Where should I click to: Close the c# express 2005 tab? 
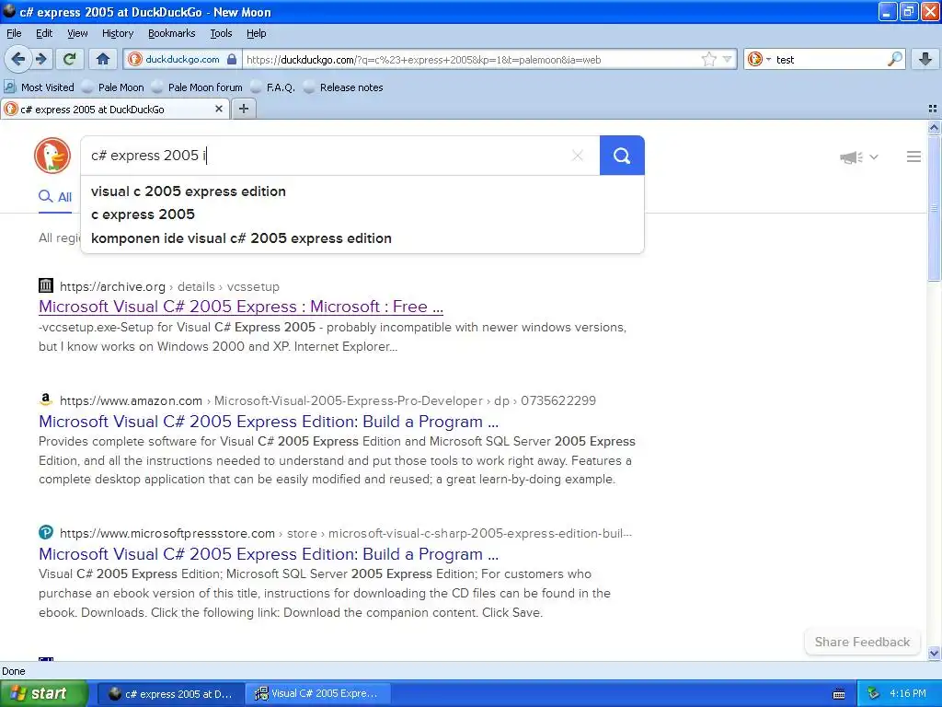tap(219, 109)
